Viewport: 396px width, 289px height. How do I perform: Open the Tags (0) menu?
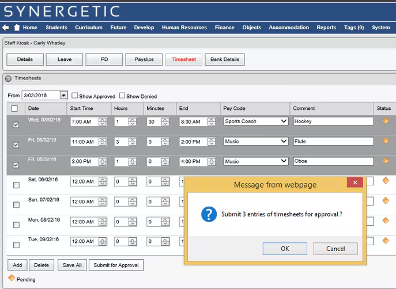354,28
